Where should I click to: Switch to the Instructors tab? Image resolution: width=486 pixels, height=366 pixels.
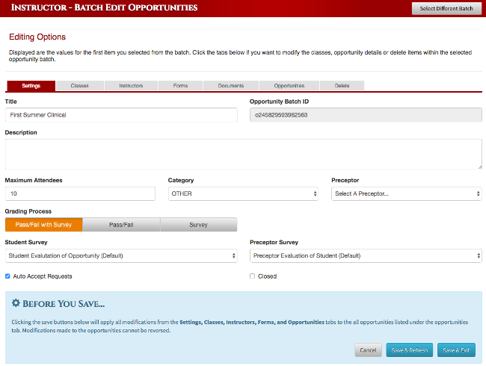(131, 86)
